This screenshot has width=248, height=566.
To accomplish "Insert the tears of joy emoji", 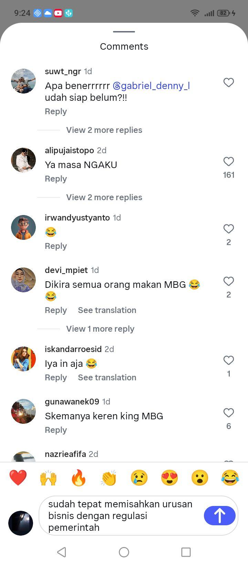I will 230,478.
